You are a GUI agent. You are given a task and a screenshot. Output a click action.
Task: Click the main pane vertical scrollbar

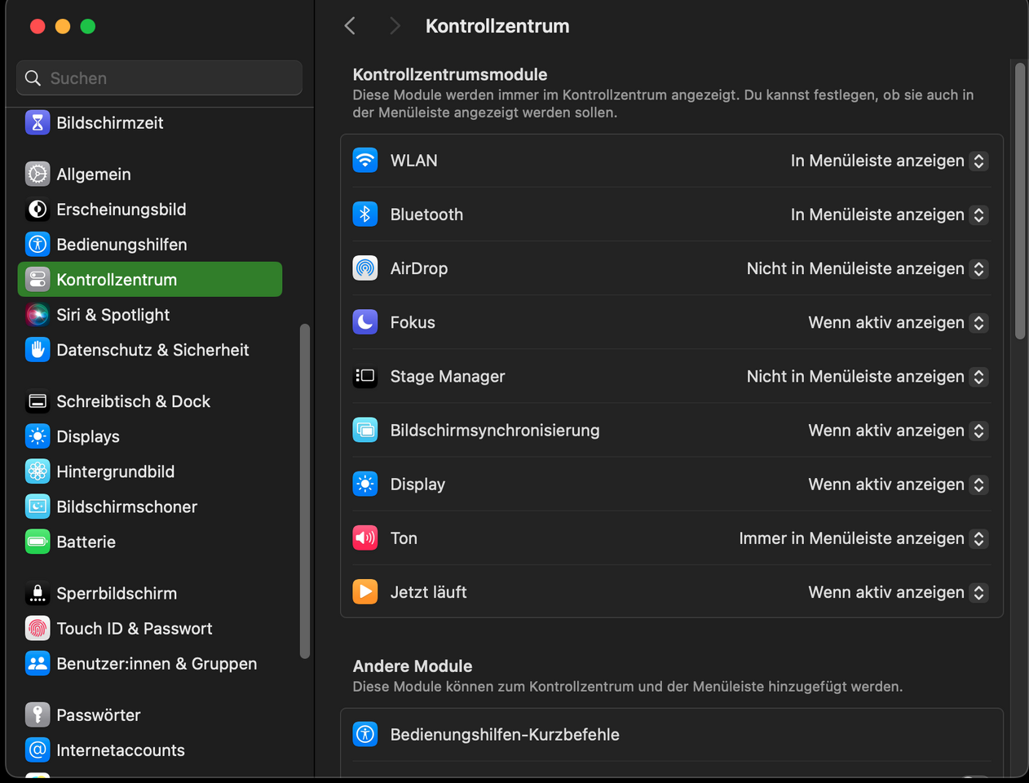pyautogui.click(x=1019, y=201)
